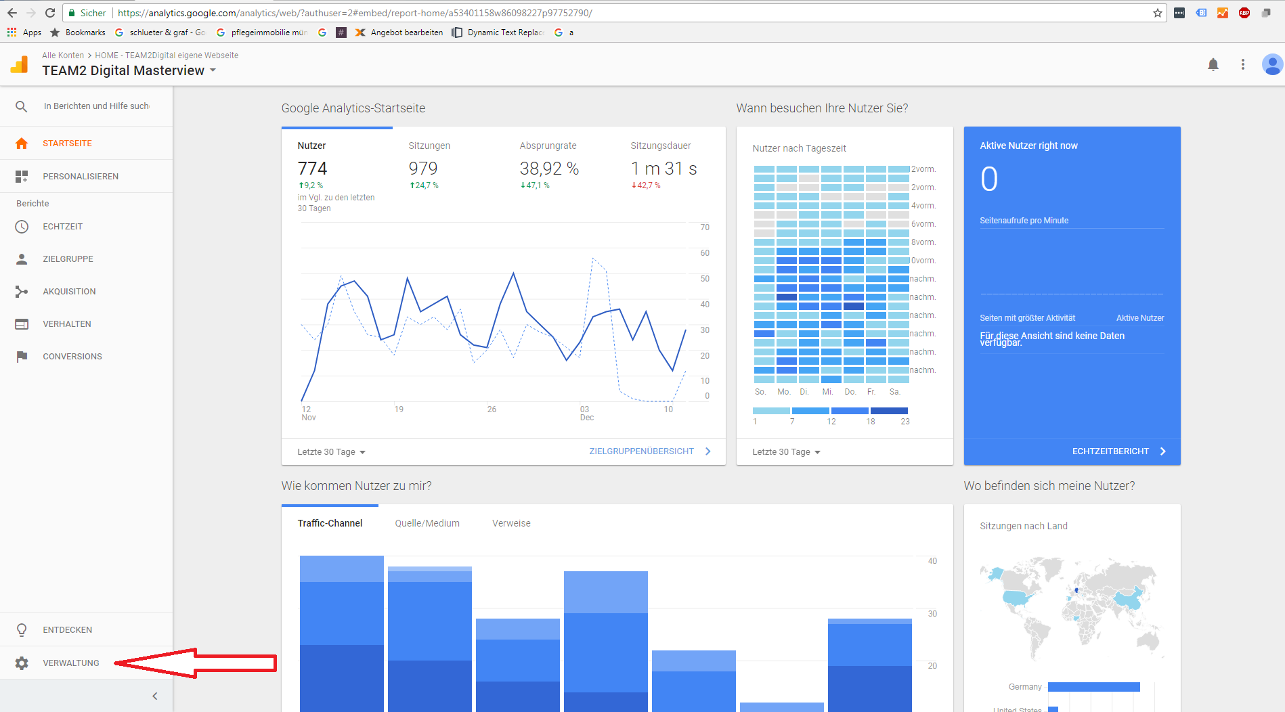Open the Verwaltung settings via gear icon
Viewport: 1285px width, 712px height.
(x=22, y=663)
